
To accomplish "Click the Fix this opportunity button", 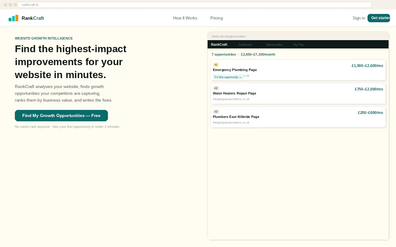I will pos(228,77).
